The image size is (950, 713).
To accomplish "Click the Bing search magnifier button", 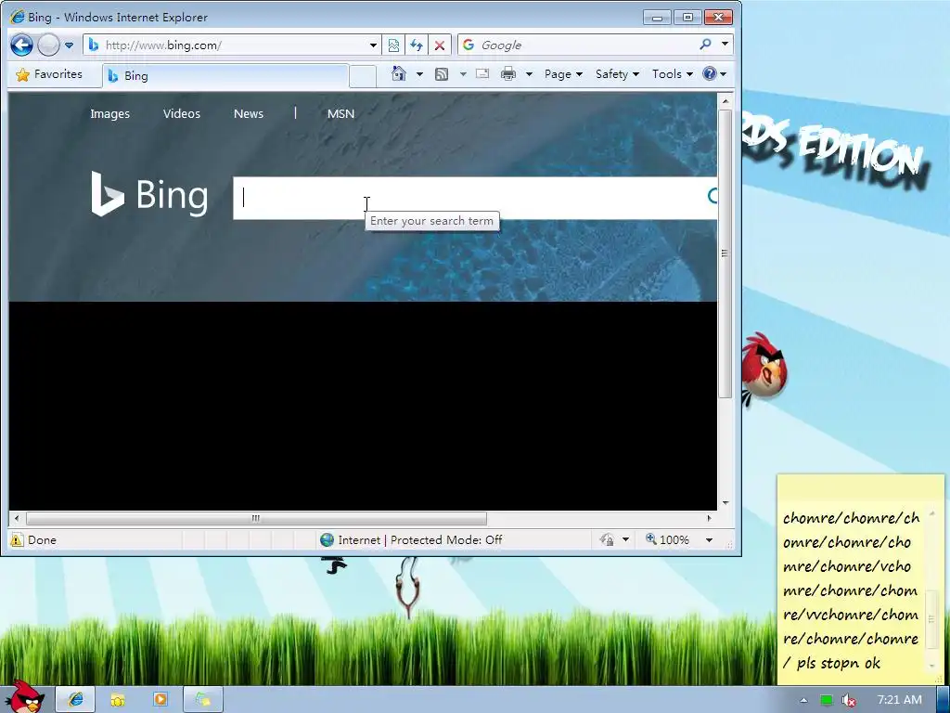I will [x=712, y=196].
